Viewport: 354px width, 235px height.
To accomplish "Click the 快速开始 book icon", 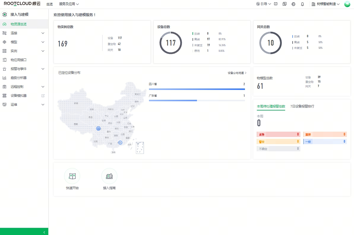I will [72, 176].
